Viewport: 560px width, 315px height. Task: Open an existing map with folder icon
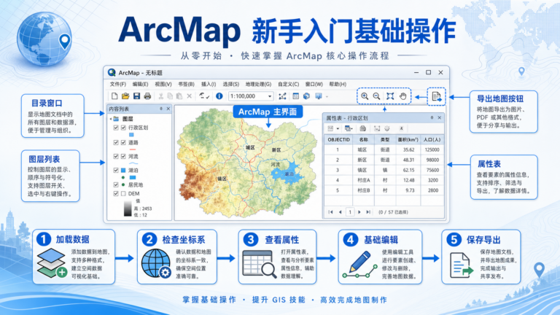[125, 96]
